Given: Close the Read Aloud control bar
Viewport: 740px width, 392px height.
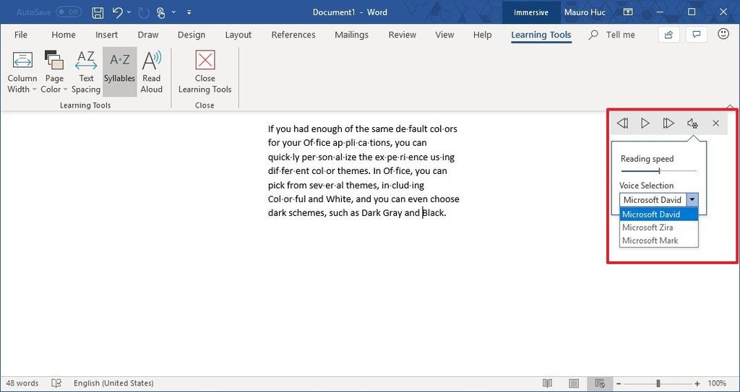Looking at the screenshot, I should (716, 123).
